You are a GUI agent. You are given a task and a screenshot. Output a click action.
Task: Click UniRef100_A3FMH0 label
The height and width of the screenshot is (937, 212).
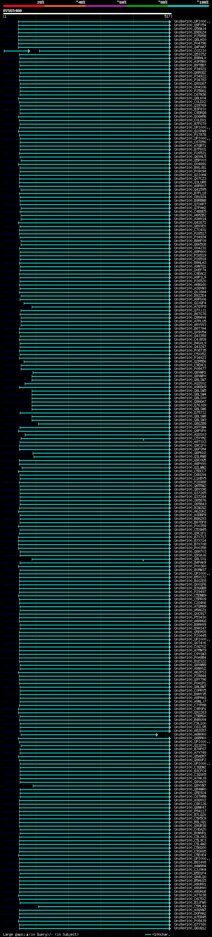click(190, 62)
